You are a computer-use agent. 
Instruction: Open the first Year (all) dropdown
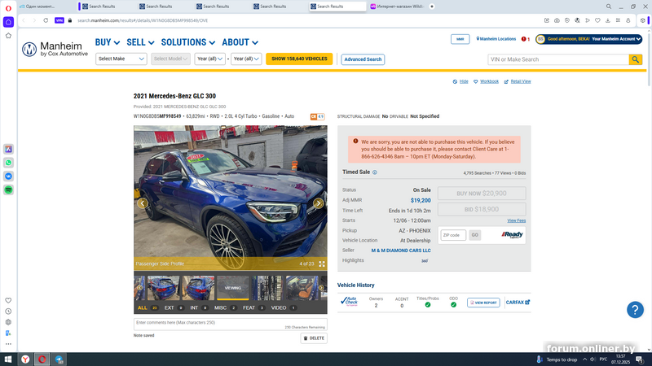tap(209, 59)
